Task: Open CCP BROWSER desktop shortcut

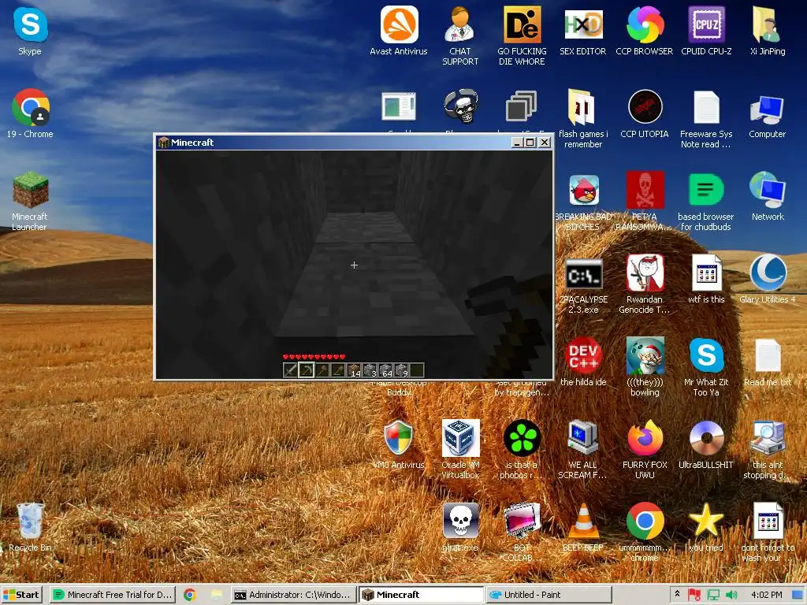Action: click(645, 31)
